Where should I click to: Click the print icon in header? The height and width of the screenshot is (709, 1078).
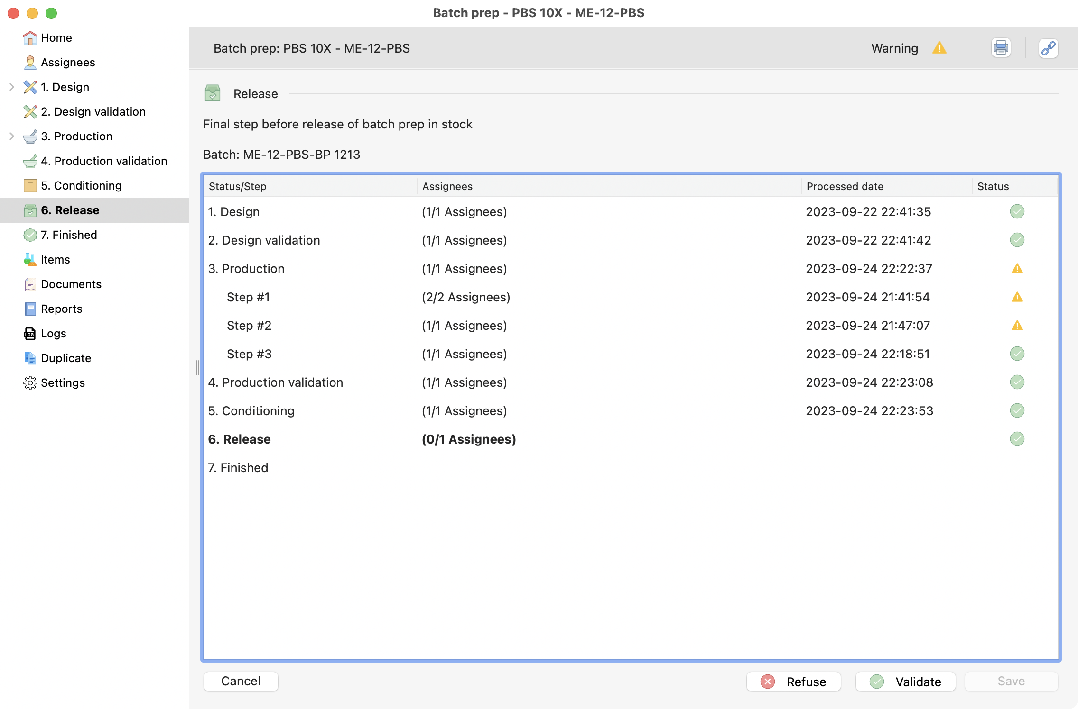coord(1001,48)
